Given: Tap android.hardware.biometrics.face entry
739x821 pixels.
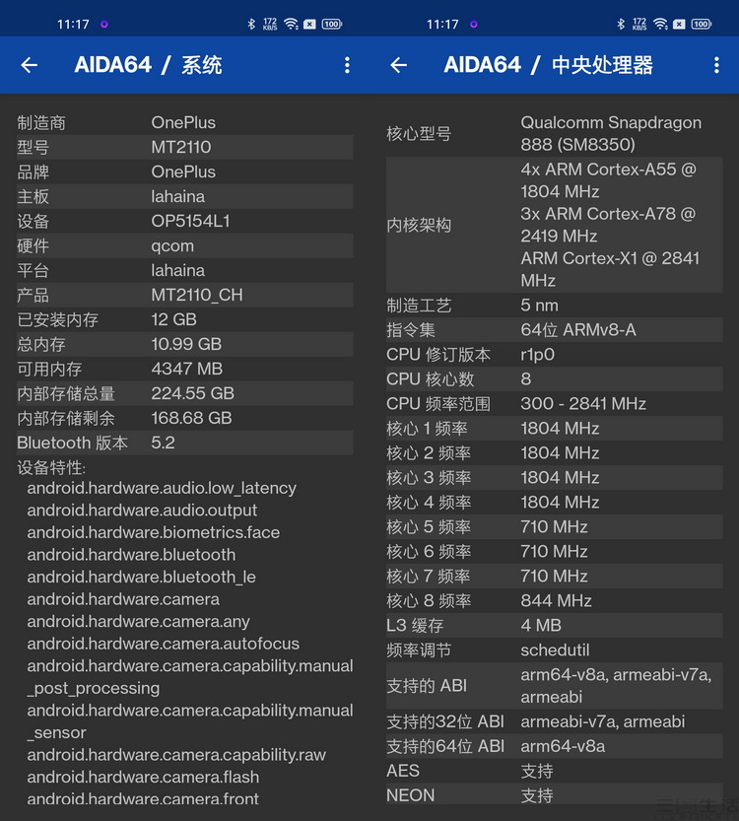Looking at the screenshot, I should [154, 532].
